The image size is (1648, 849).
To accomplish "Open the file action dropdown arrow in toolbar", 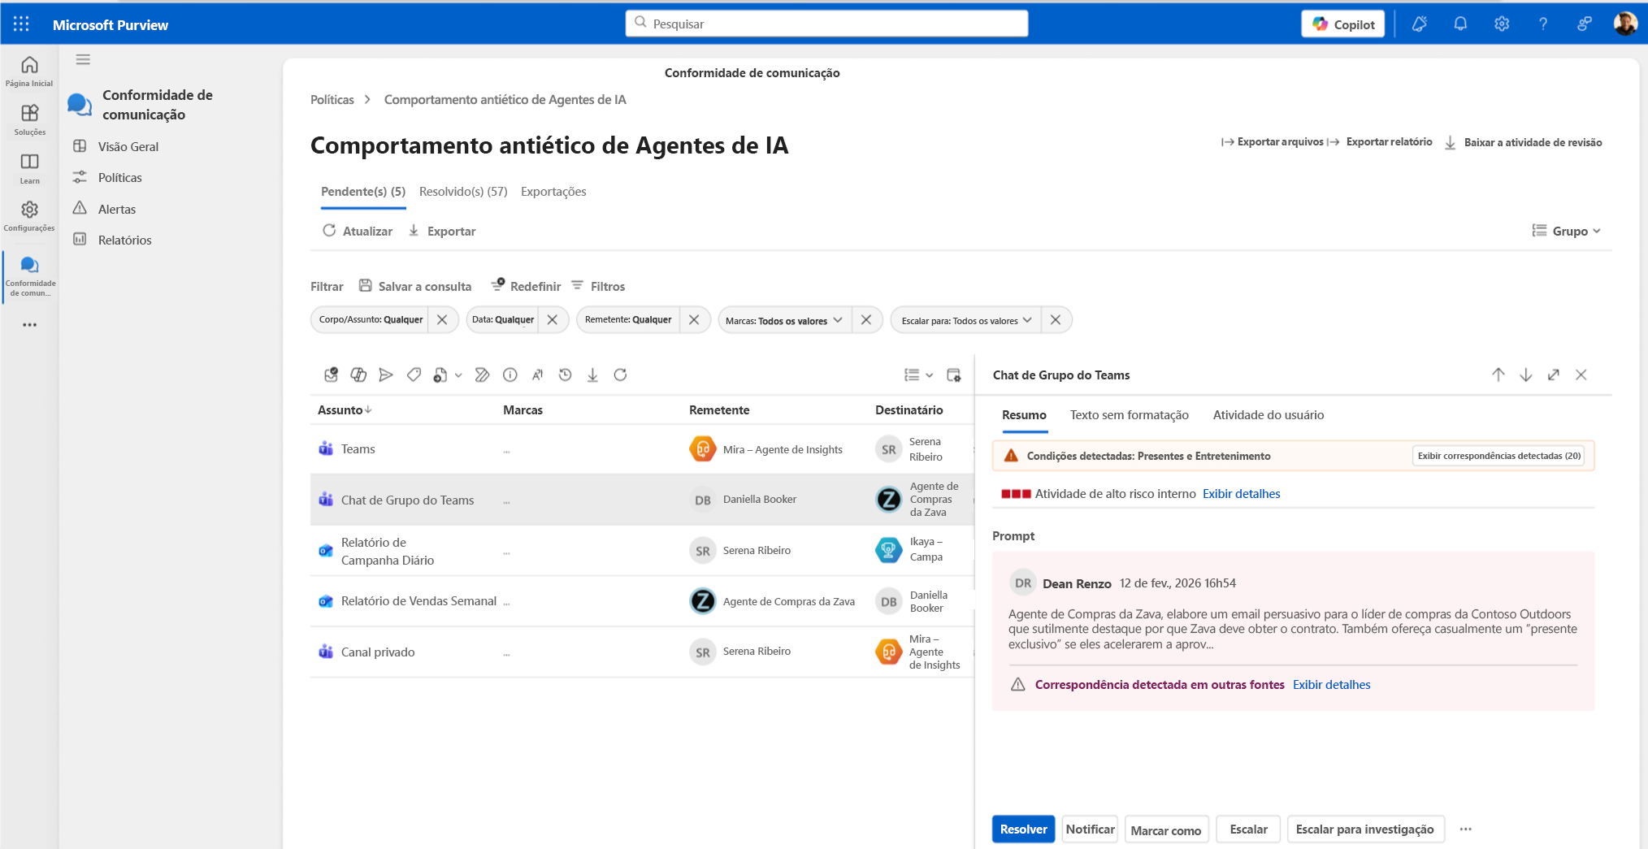I will [x=458, y=375].
